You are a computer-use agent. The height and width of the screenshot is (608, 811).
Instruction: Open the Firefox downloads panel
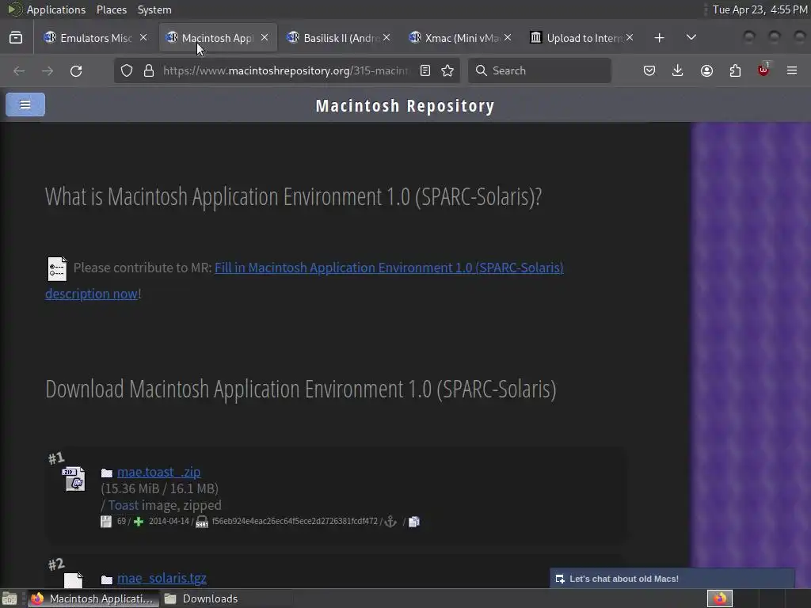(x=678, y=70)
